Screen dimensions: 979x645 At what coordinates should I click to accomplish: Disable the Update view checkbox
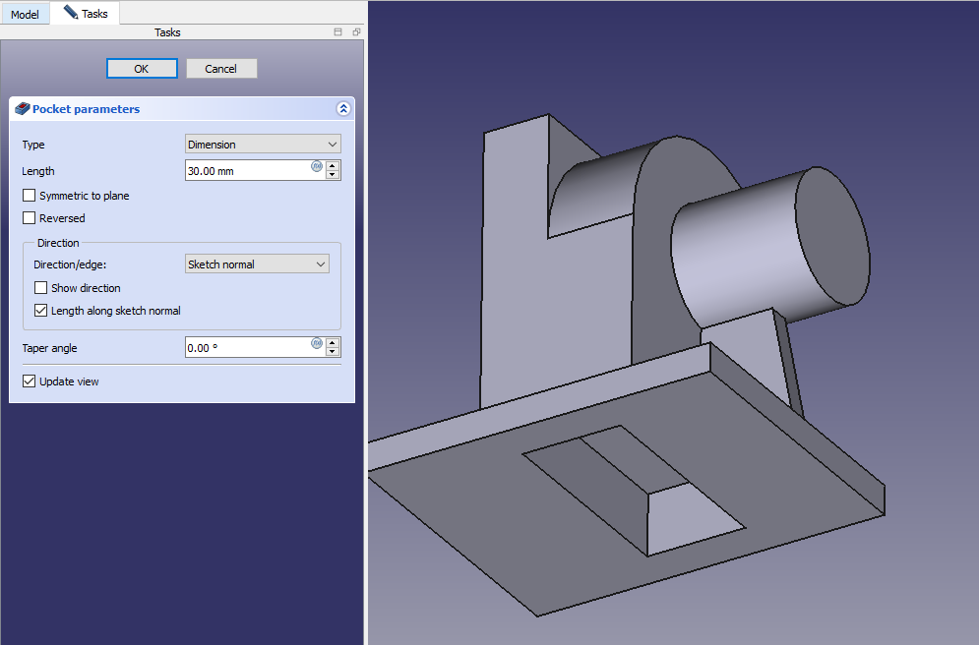(30, 381)
